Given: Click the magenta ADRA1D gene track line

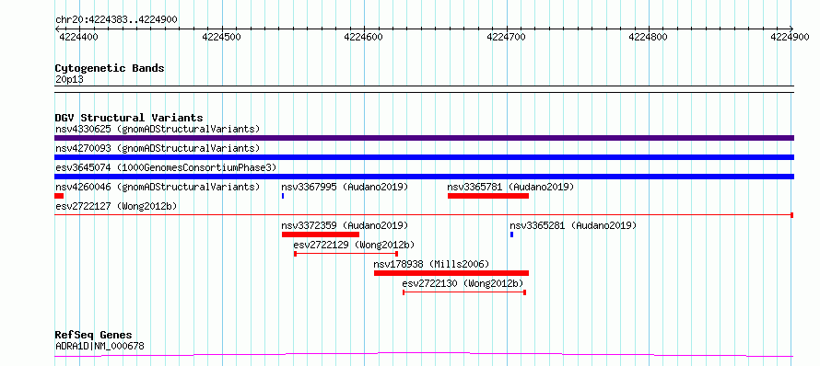Looking at the screenshot, I should point(424,355).
